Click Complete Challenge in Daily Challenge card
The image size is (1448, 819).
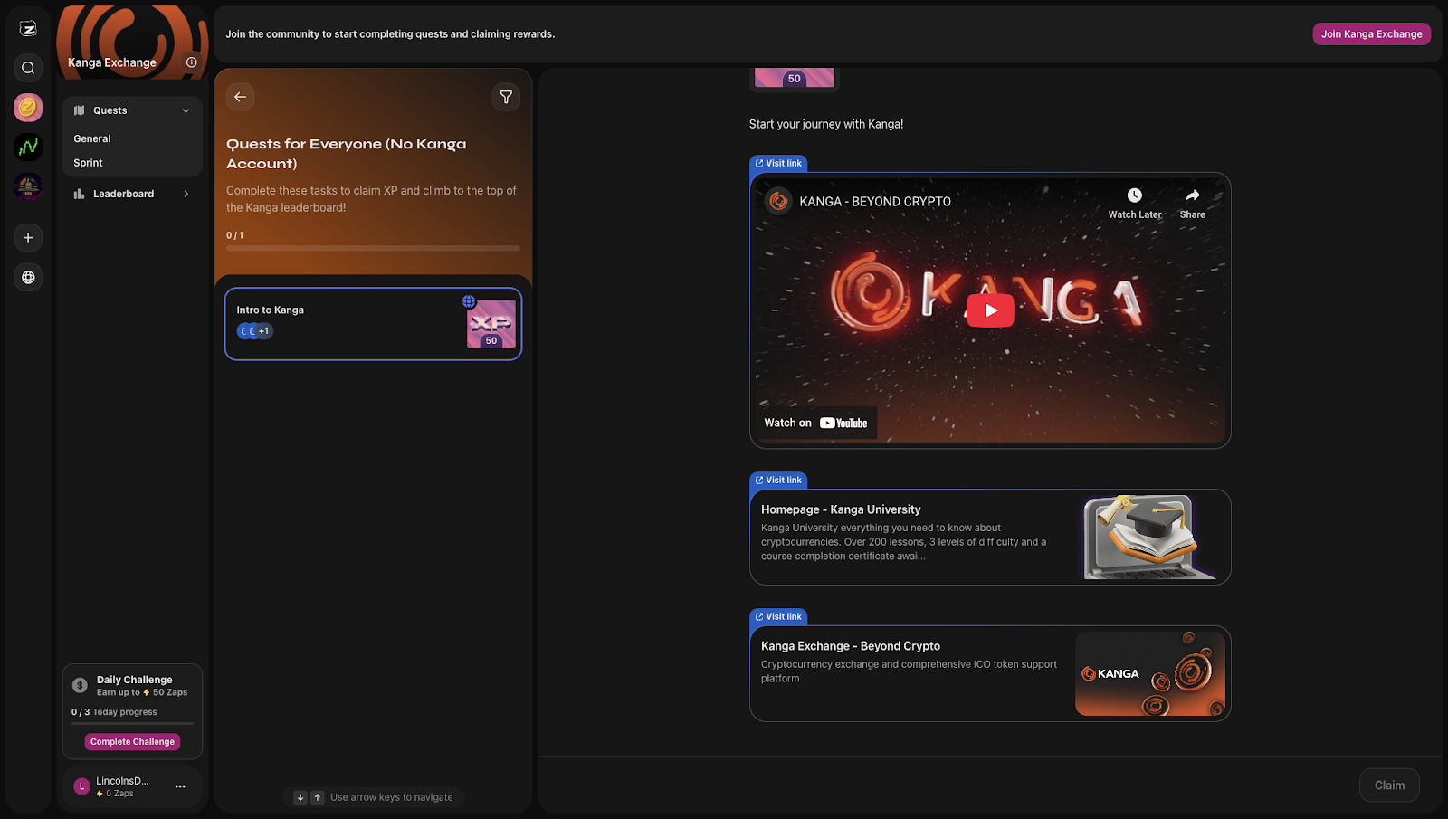click(x=132, y=741)
